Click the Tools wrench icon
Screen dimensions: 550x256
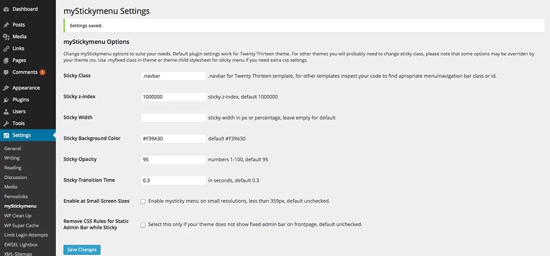coord(6,123)
